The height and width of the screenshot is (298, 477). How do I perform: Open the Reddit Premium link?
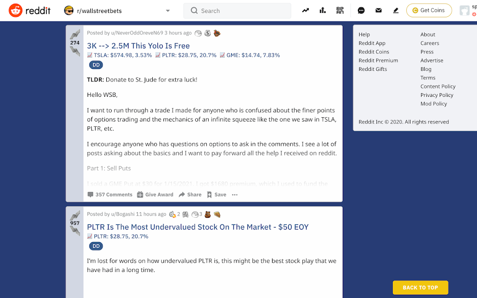pos(378,61)
